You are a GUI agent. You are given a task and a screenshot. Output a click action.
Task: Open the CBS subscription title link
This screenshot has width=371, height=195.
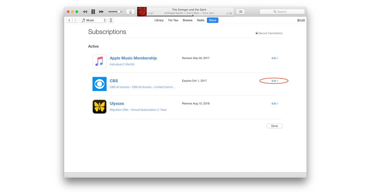114,81
